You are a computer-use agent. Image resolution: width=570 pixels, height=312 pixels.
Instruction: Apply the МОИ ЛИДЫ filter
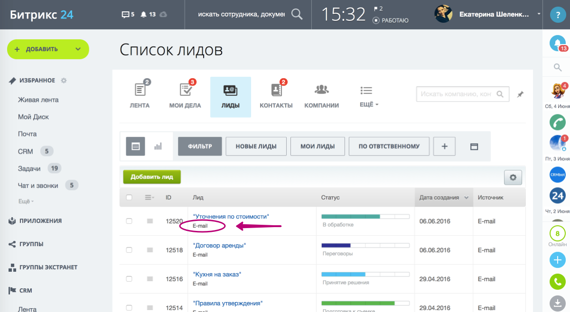pos(318,146)
